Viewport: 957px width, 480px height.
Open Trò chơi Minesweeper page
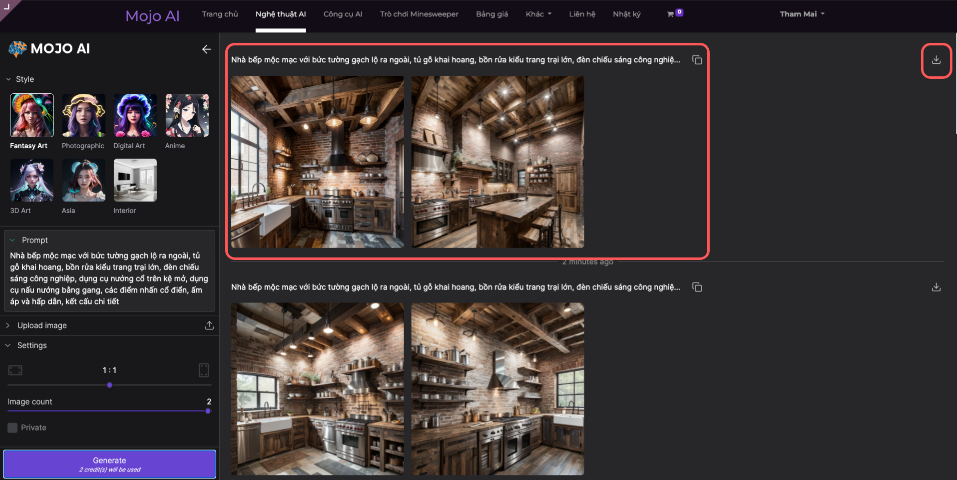tap(419, 14)
